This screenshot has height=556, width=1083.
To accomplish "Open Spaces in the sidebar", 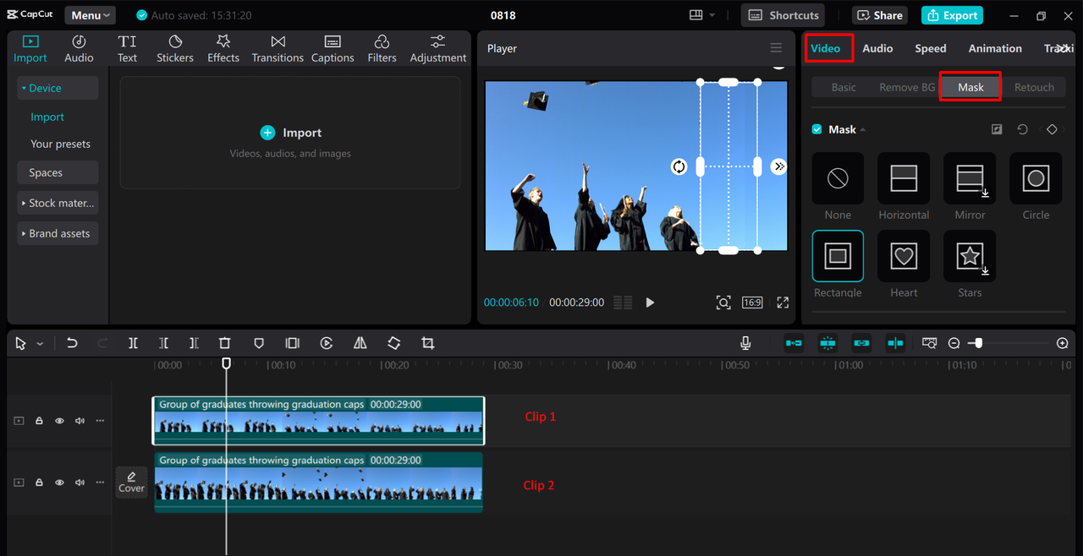I will pos(58,172).
